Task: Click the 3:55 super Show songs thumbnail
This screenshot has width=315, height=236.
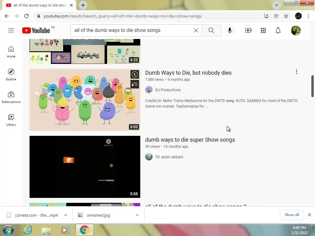Action: click(x=85, y=167)
